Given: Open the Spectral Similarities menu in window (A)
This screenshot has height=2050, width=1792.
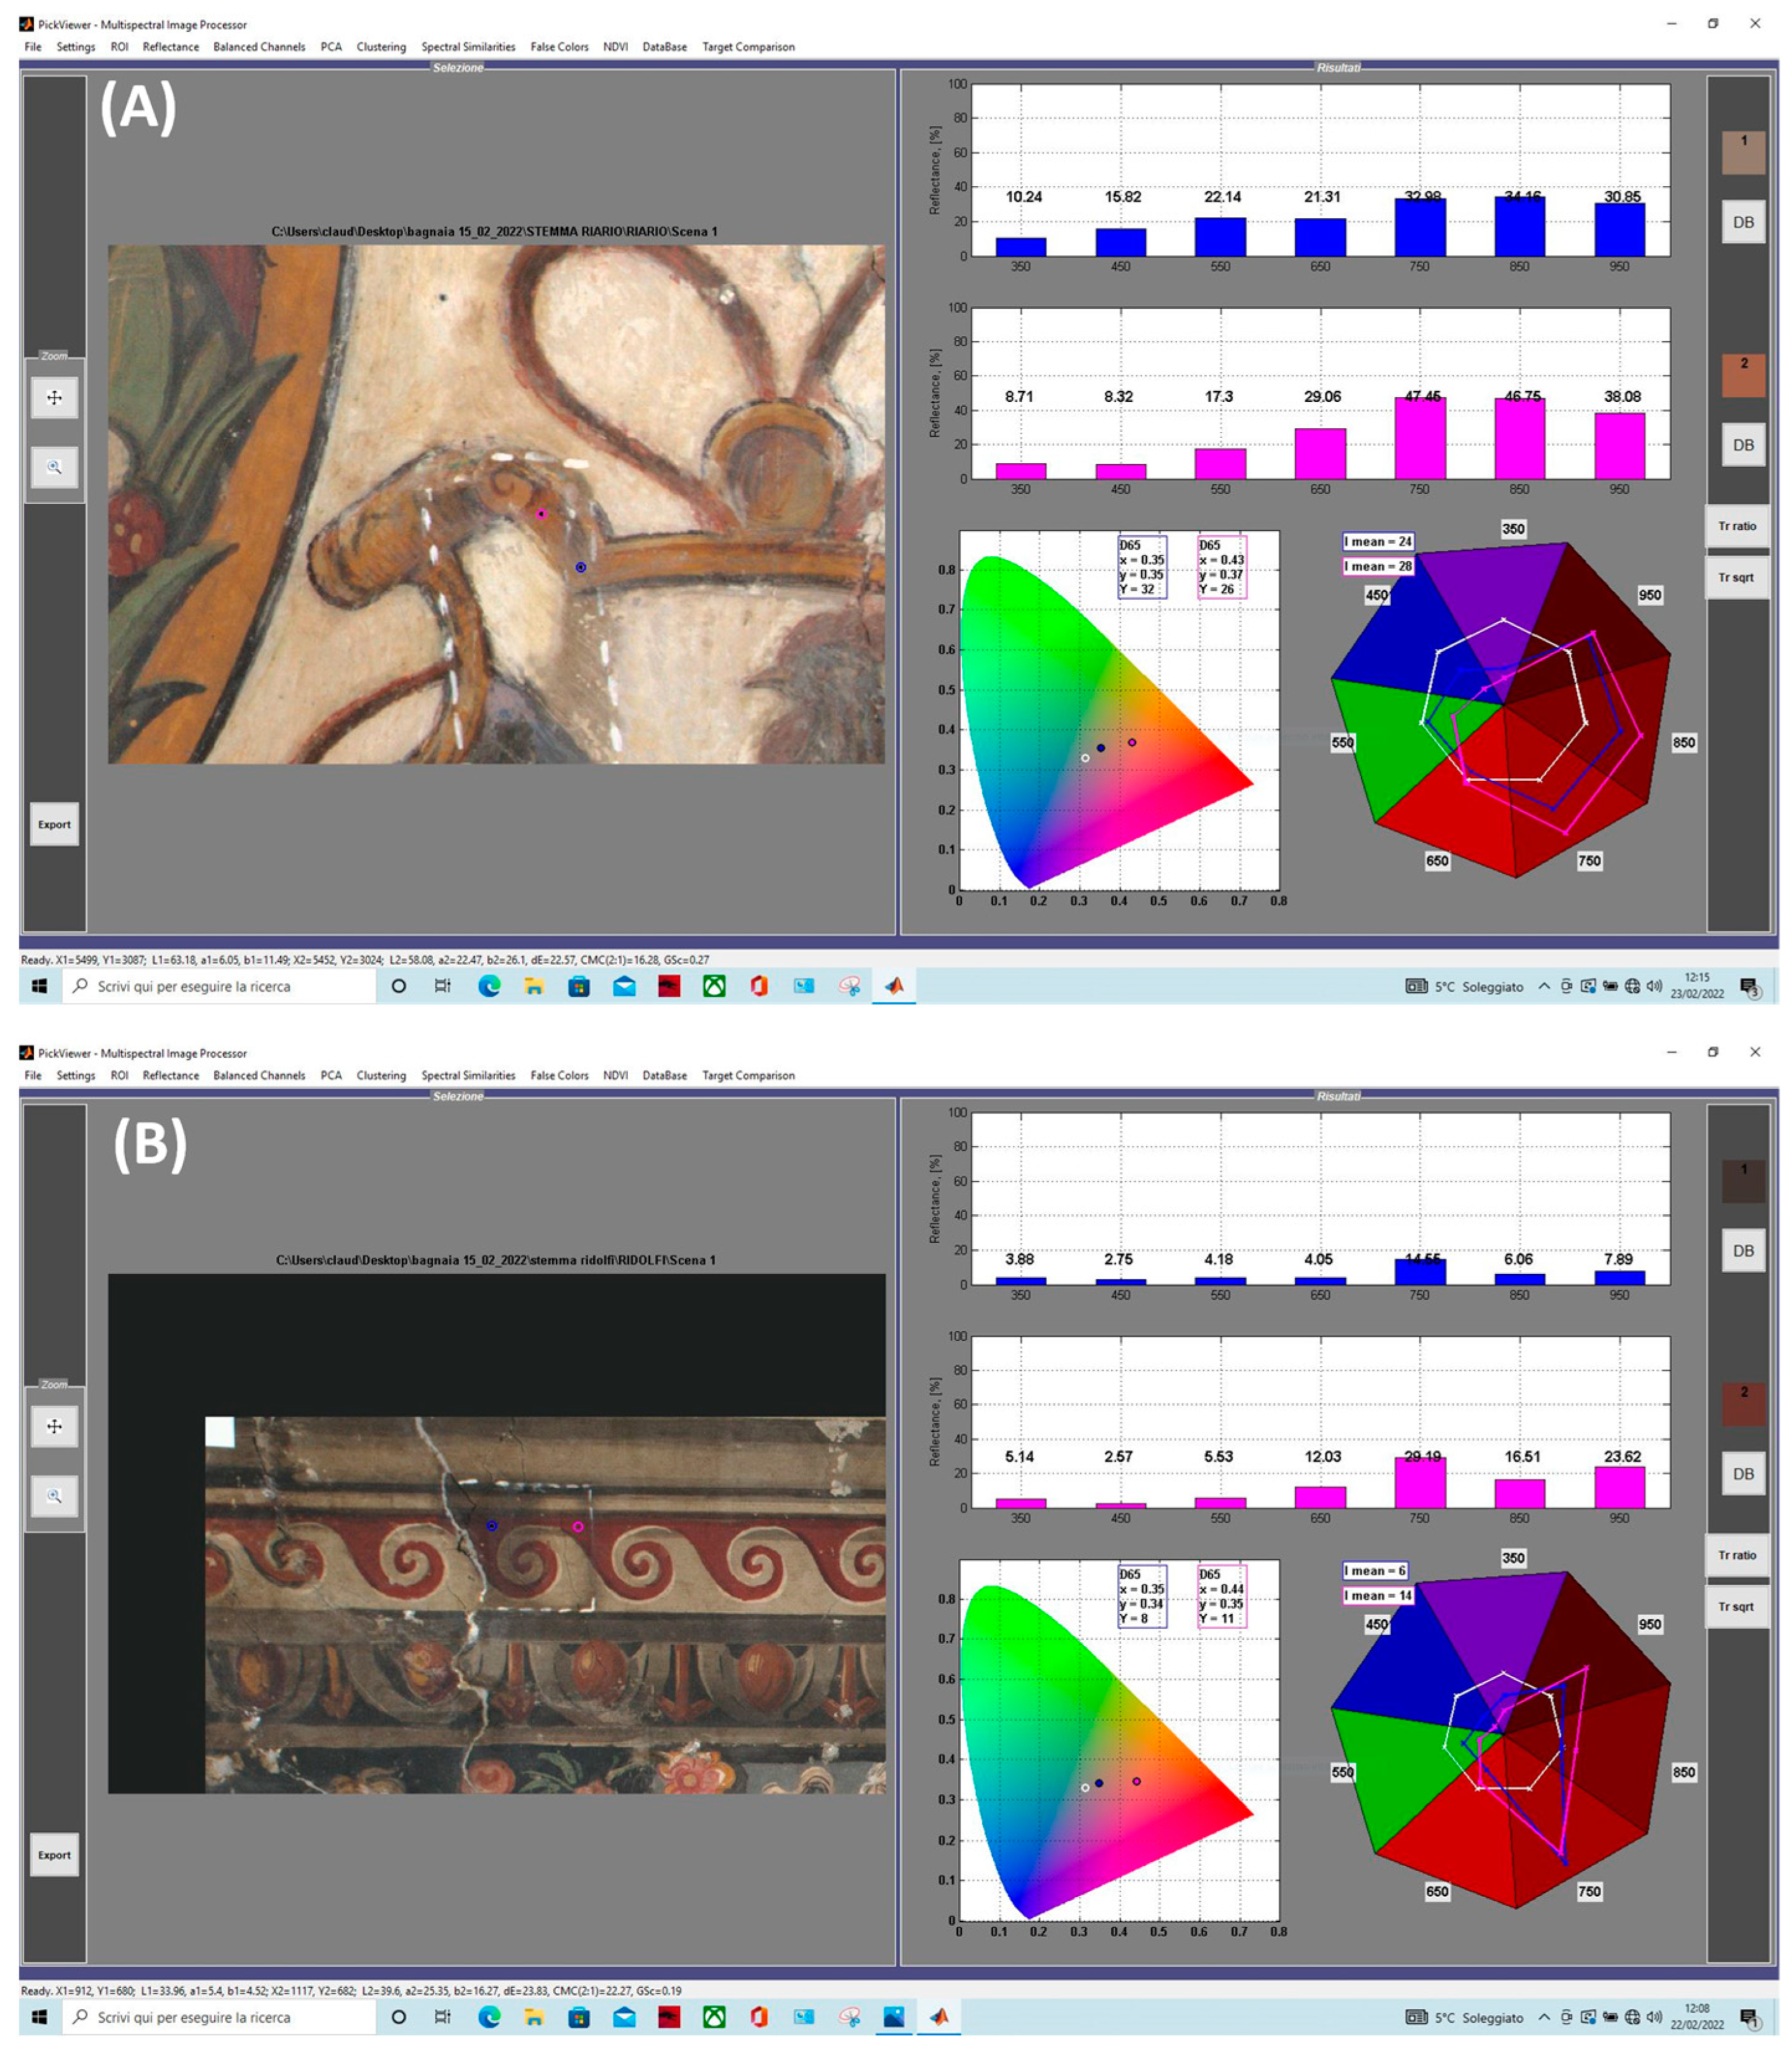Looking at the screenshot, I should (x=468, y=47).
